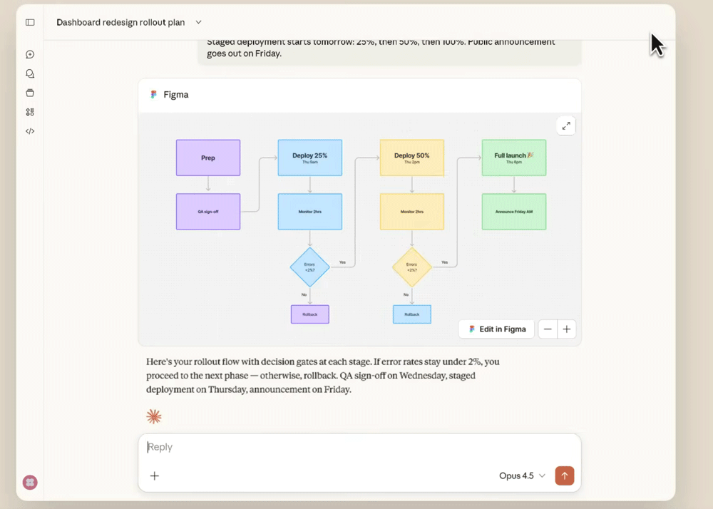Screen dimensions: 713x509
Task: Open the artifacts grid icon
Action: point(30,112)
